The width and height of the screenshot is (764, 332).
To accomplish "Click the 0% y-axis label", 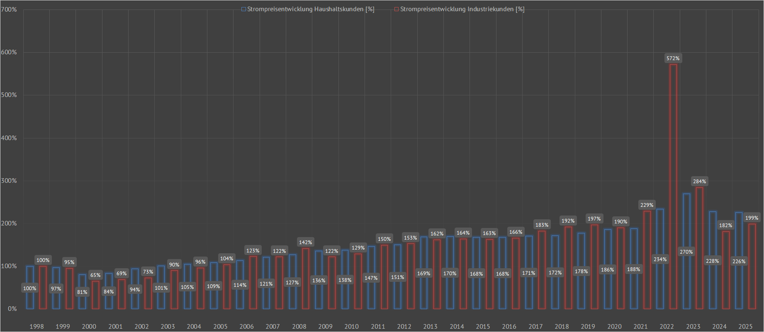I will point(12,309).
